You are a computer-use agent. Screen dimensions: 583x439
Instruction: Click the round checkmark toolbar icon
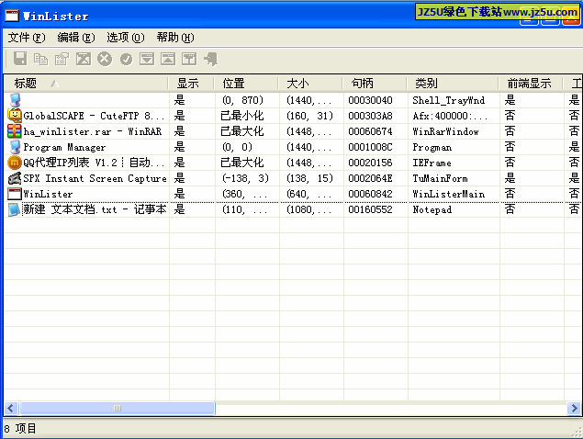(x=127, y=59)
